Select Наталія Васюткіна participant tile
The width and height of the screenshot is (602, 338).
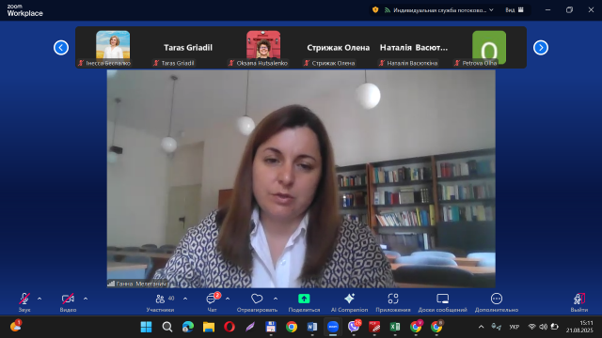coord(414,48)
